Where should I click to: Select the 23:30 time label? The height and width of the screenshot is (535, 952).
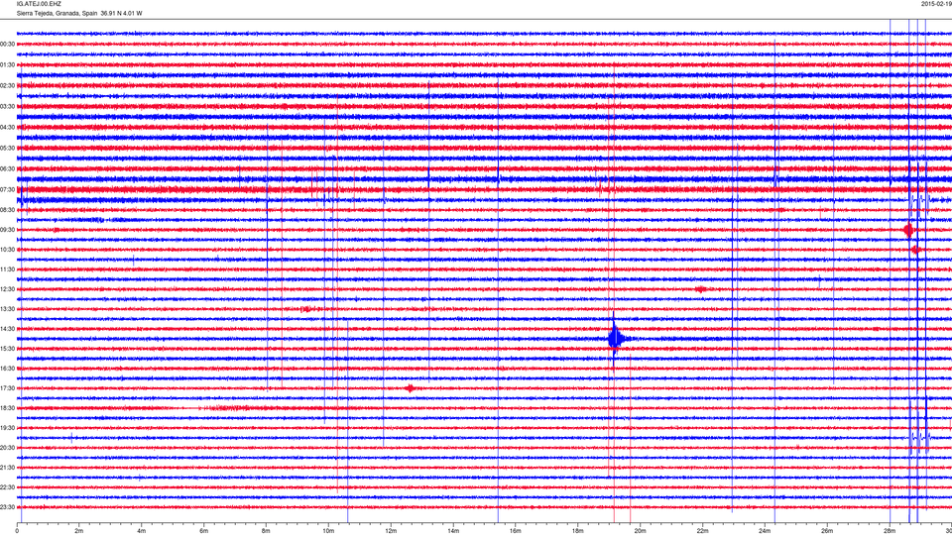click(7, 507)
